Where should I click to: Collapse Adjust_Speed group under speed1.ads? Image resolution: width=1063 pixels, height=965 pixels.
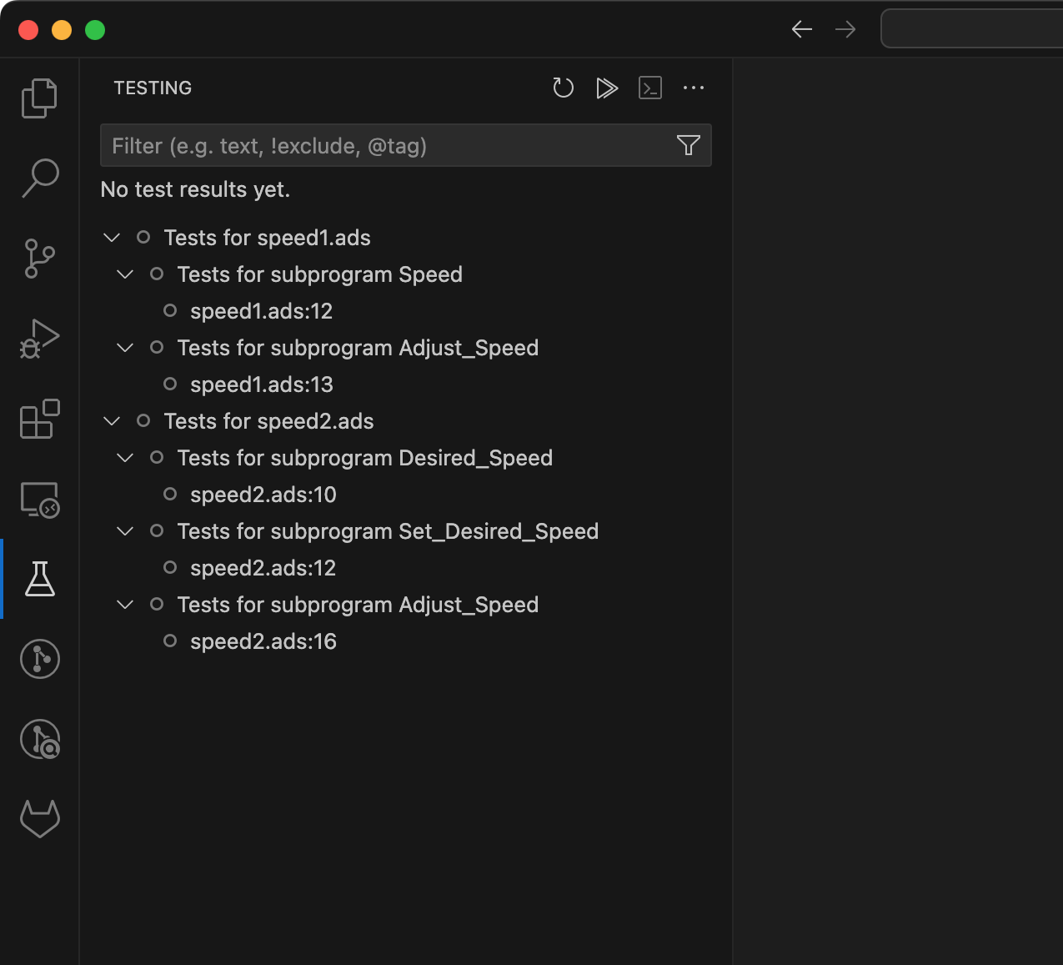coord(125,348)
